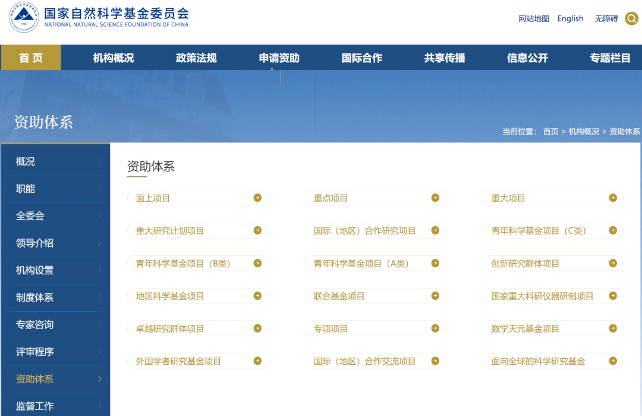Screen dimensions: 642x416
Task: Click arrow icon beside 联合基金项目
Action: tap(435, 296)
